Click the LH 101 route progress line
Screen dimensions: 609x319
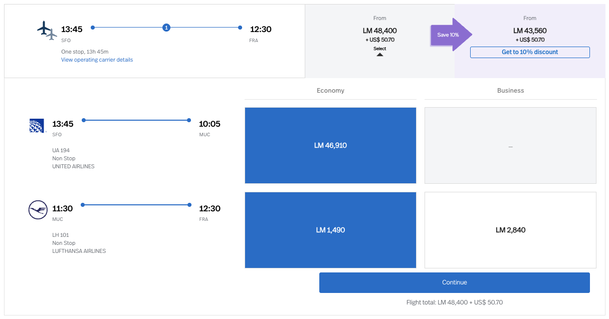click(135, 204)
